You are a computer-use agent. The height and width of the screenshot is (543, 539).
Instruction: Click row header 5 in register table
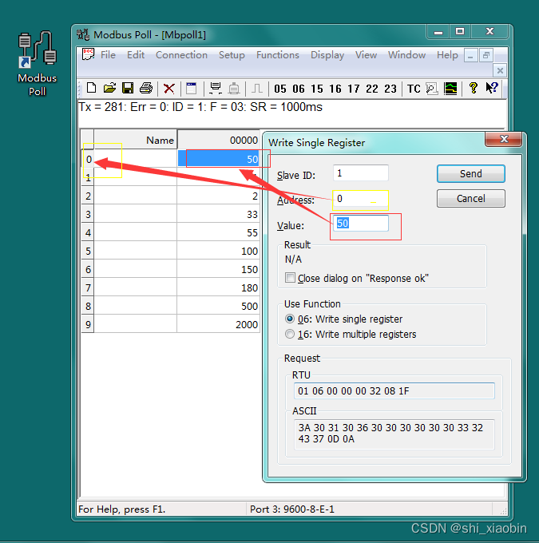88,251
